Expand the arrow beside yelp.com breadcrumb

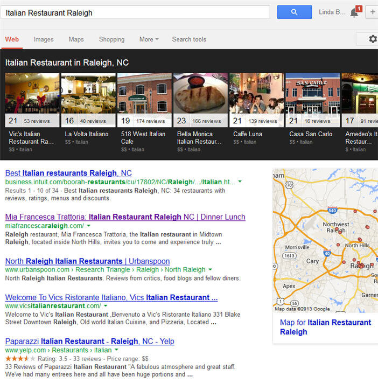(x=116, y=350)
